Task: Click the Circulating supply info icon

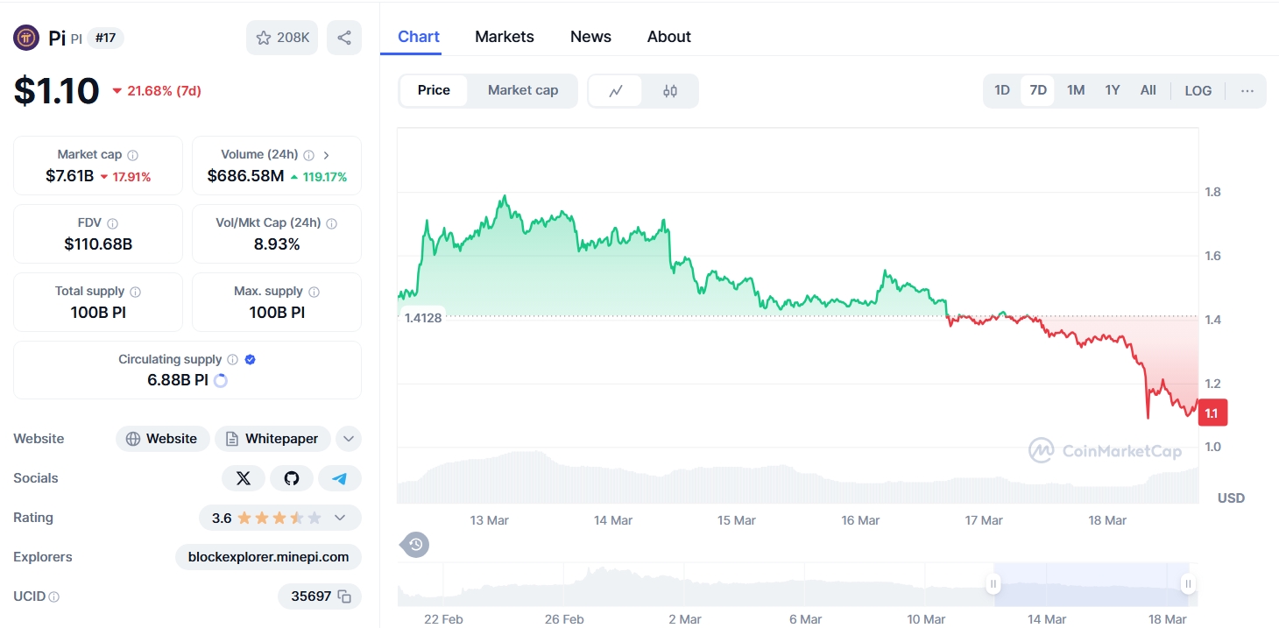Action: (x=232, y=359)
